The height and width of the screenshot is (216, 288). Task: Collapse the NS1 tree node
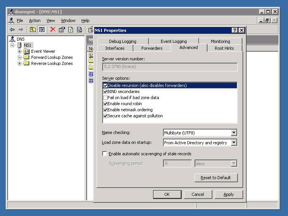coord(12,45)
